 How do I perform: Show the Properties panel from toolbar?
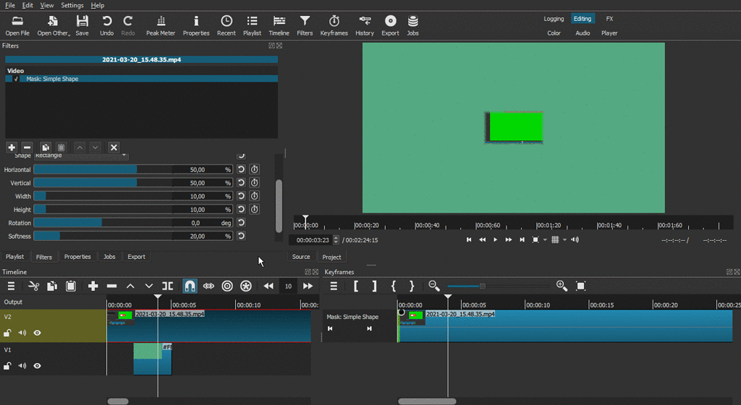pos(196,25)
